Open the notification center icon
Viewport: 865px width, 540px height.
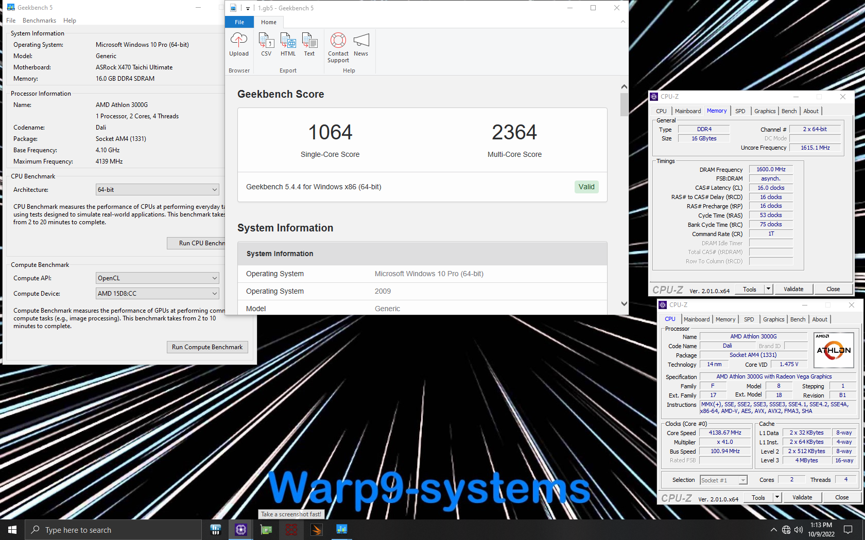(848, 530)
